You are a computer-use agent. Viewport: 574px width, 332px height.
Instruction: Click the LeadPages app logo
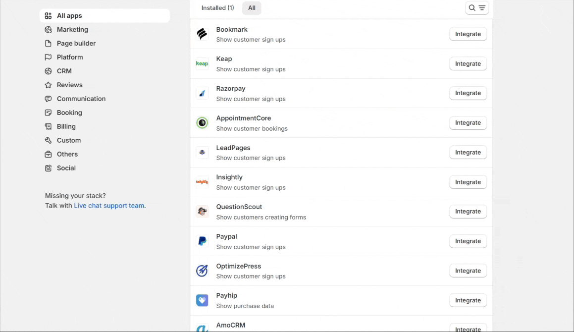point(202,153)
